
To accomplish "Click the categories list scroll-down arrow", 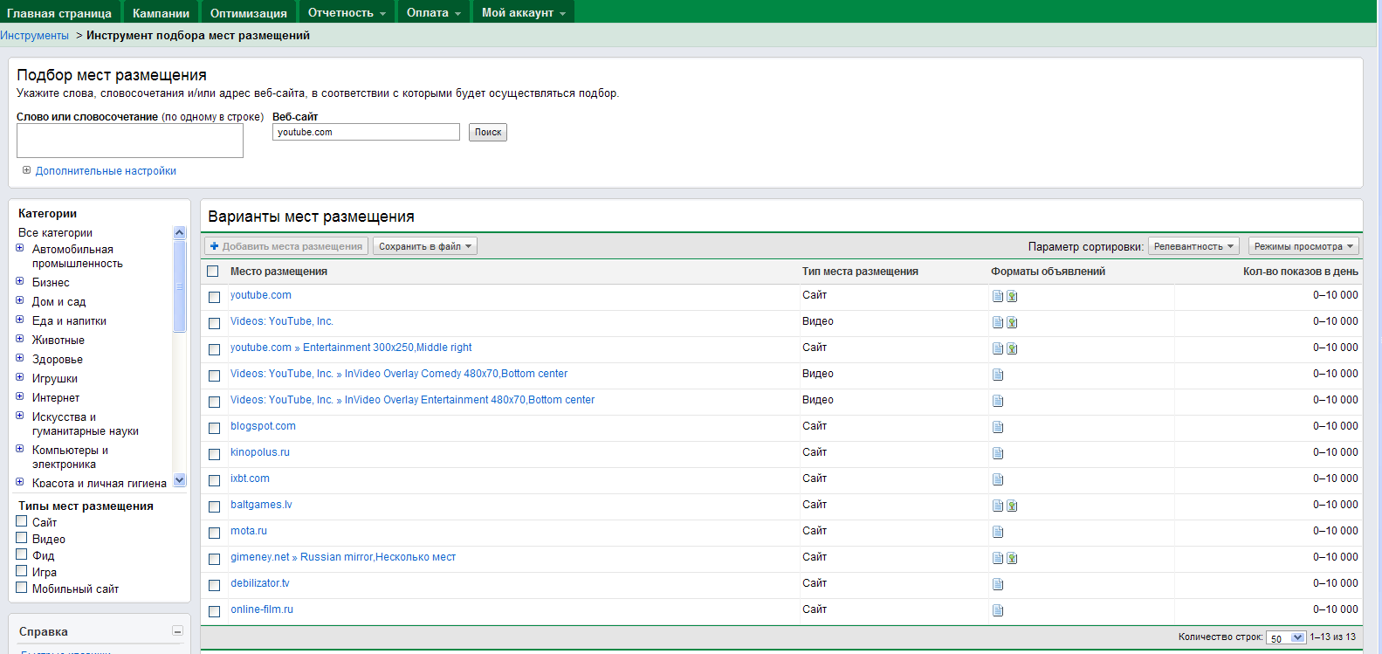I will click(x=180, y=479).
